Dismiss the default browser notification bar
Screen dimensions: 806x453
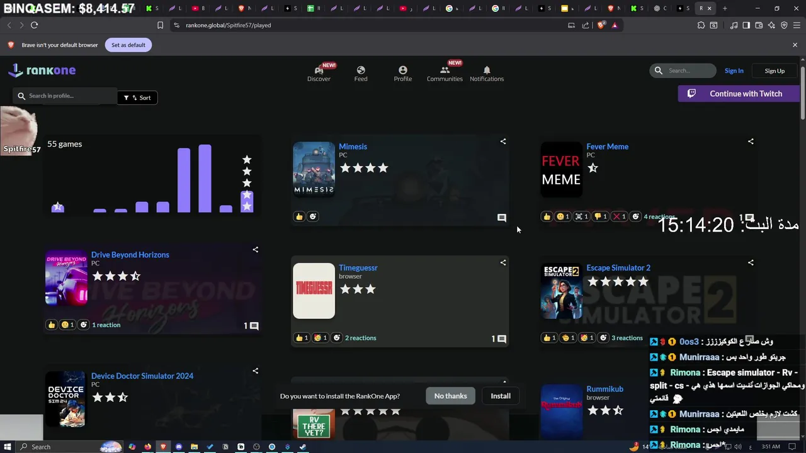click(795, 45)
